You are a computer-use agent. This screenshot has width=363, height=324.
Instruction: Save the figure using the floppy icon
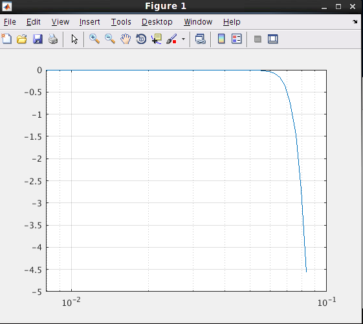click(38, 39)
